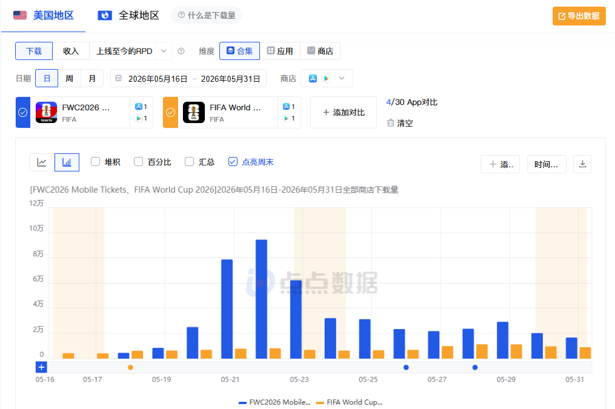Switch to 全球地区 tab
Image resolution: width=615 pixels, height=409 pixels.
[x=128, y=16]
